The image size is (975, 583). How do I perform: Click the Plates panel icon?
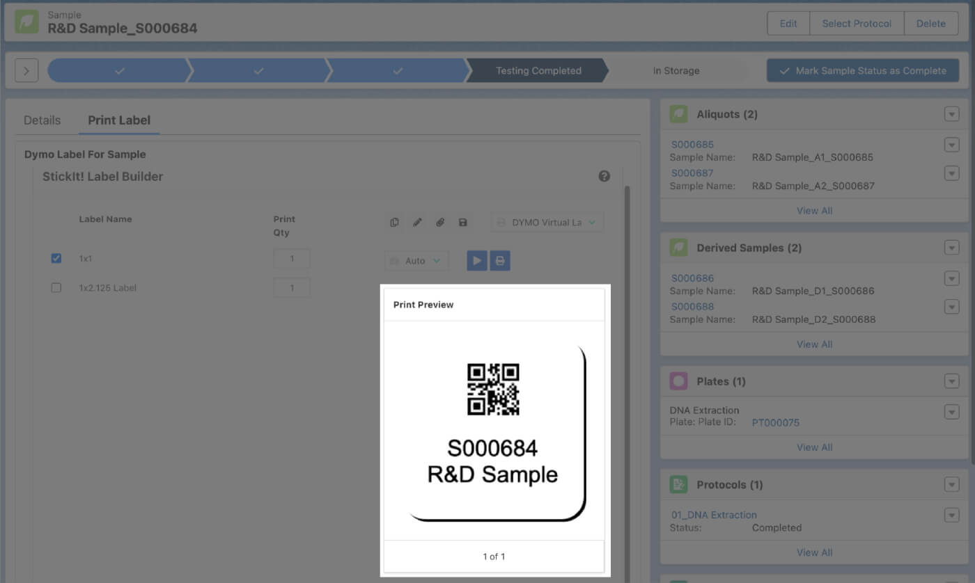coord(678,381)
